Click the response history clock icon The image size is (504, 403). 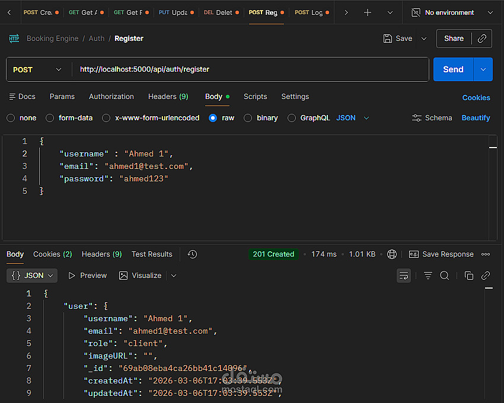pos(192,254)
